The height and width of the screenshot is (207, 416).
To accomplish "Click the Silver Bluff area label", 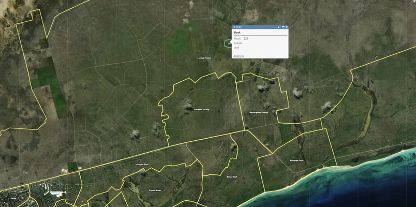I will pyautogui.click(x=232, y=177).
